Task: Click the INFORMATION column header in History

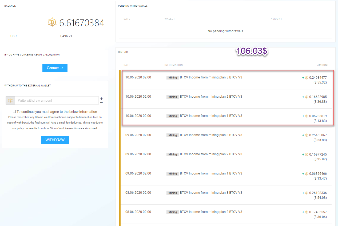Action: click(x=174, y=65)
